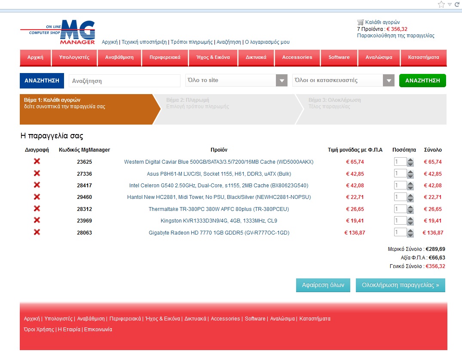The width and height of the screenshot is (462, 357).
Task: Select the Software tab in navbar
Action: (339, 58)
